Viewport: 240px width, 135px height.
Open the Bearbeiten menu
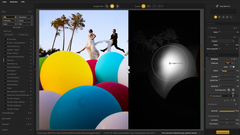click(x=14, y=2)
